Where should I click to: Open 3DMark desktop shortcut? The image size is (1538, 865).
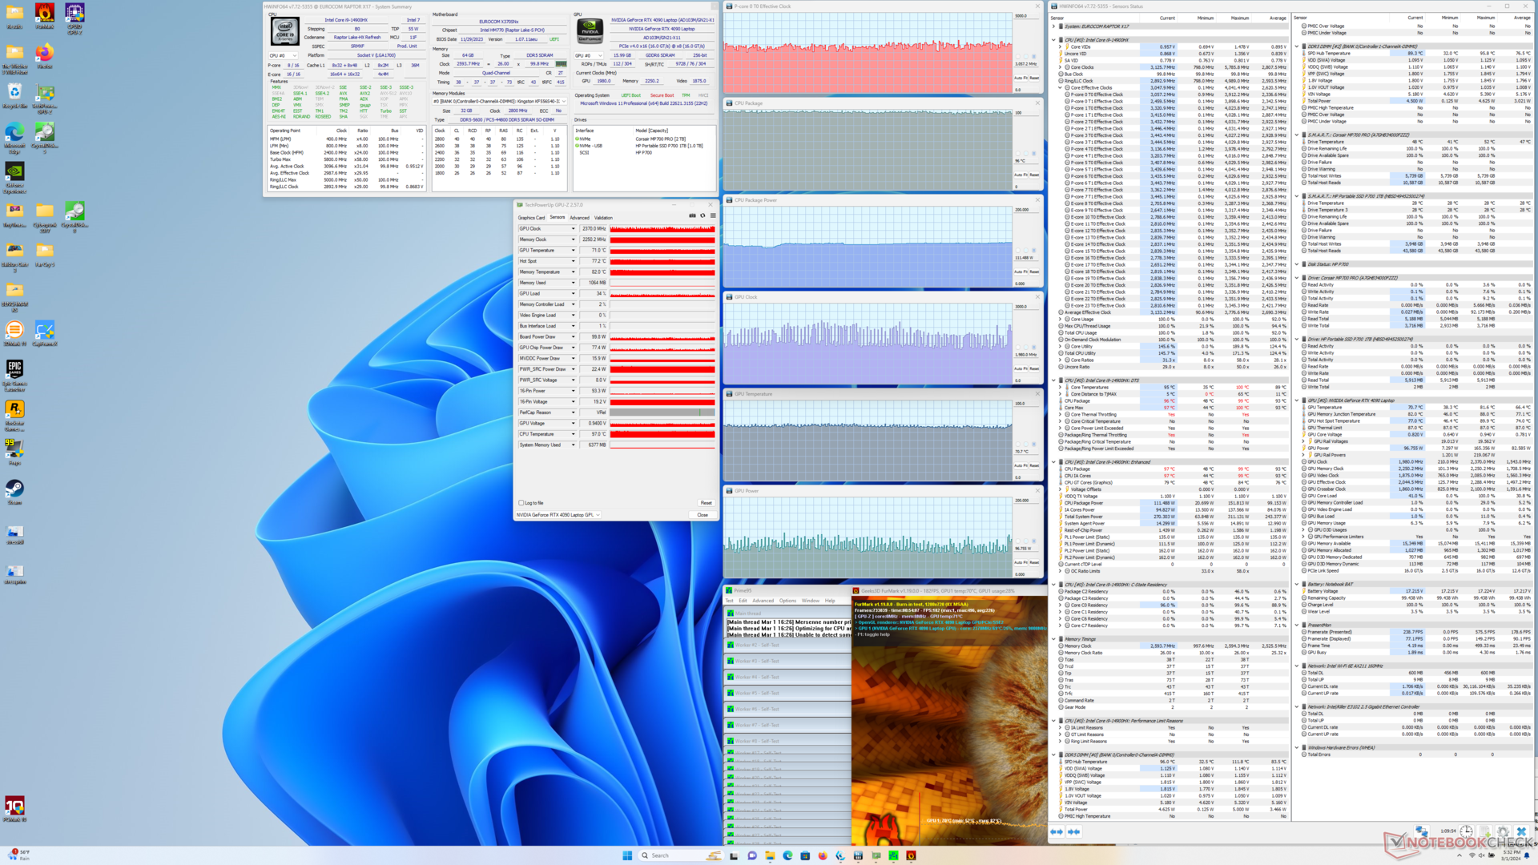(14, 332)
